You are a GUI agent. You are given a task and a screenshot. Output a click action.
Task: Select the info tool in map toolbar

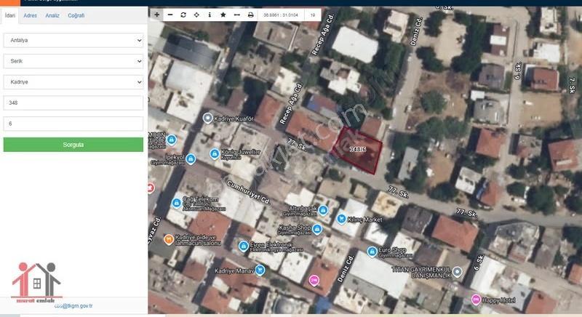(210, 15)
